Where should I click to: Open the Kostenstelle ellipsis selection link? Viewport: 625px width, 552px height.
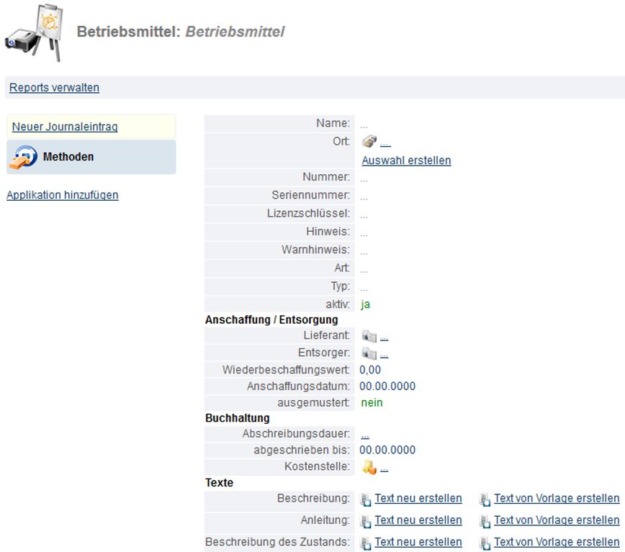coord(385,469)
